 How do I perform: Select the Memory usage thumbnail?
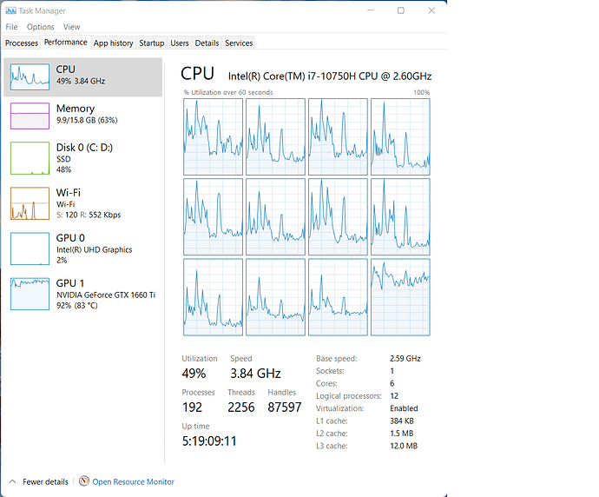(30, 116)
